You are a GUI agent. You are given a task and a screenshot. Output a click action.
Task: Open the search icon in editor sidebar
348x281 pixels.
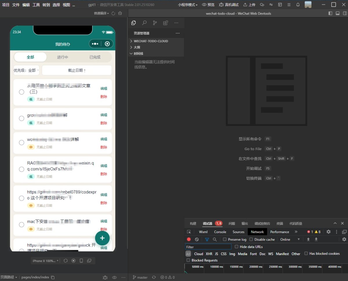pos(144,23)
